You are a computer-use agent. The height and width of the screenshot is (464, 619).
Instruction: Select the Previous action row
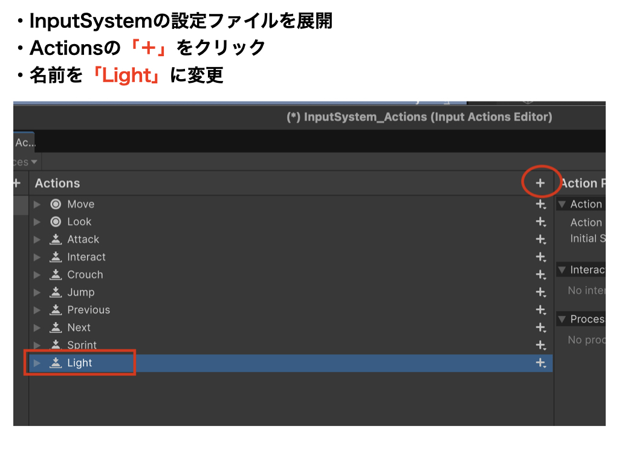pos(88,310)
